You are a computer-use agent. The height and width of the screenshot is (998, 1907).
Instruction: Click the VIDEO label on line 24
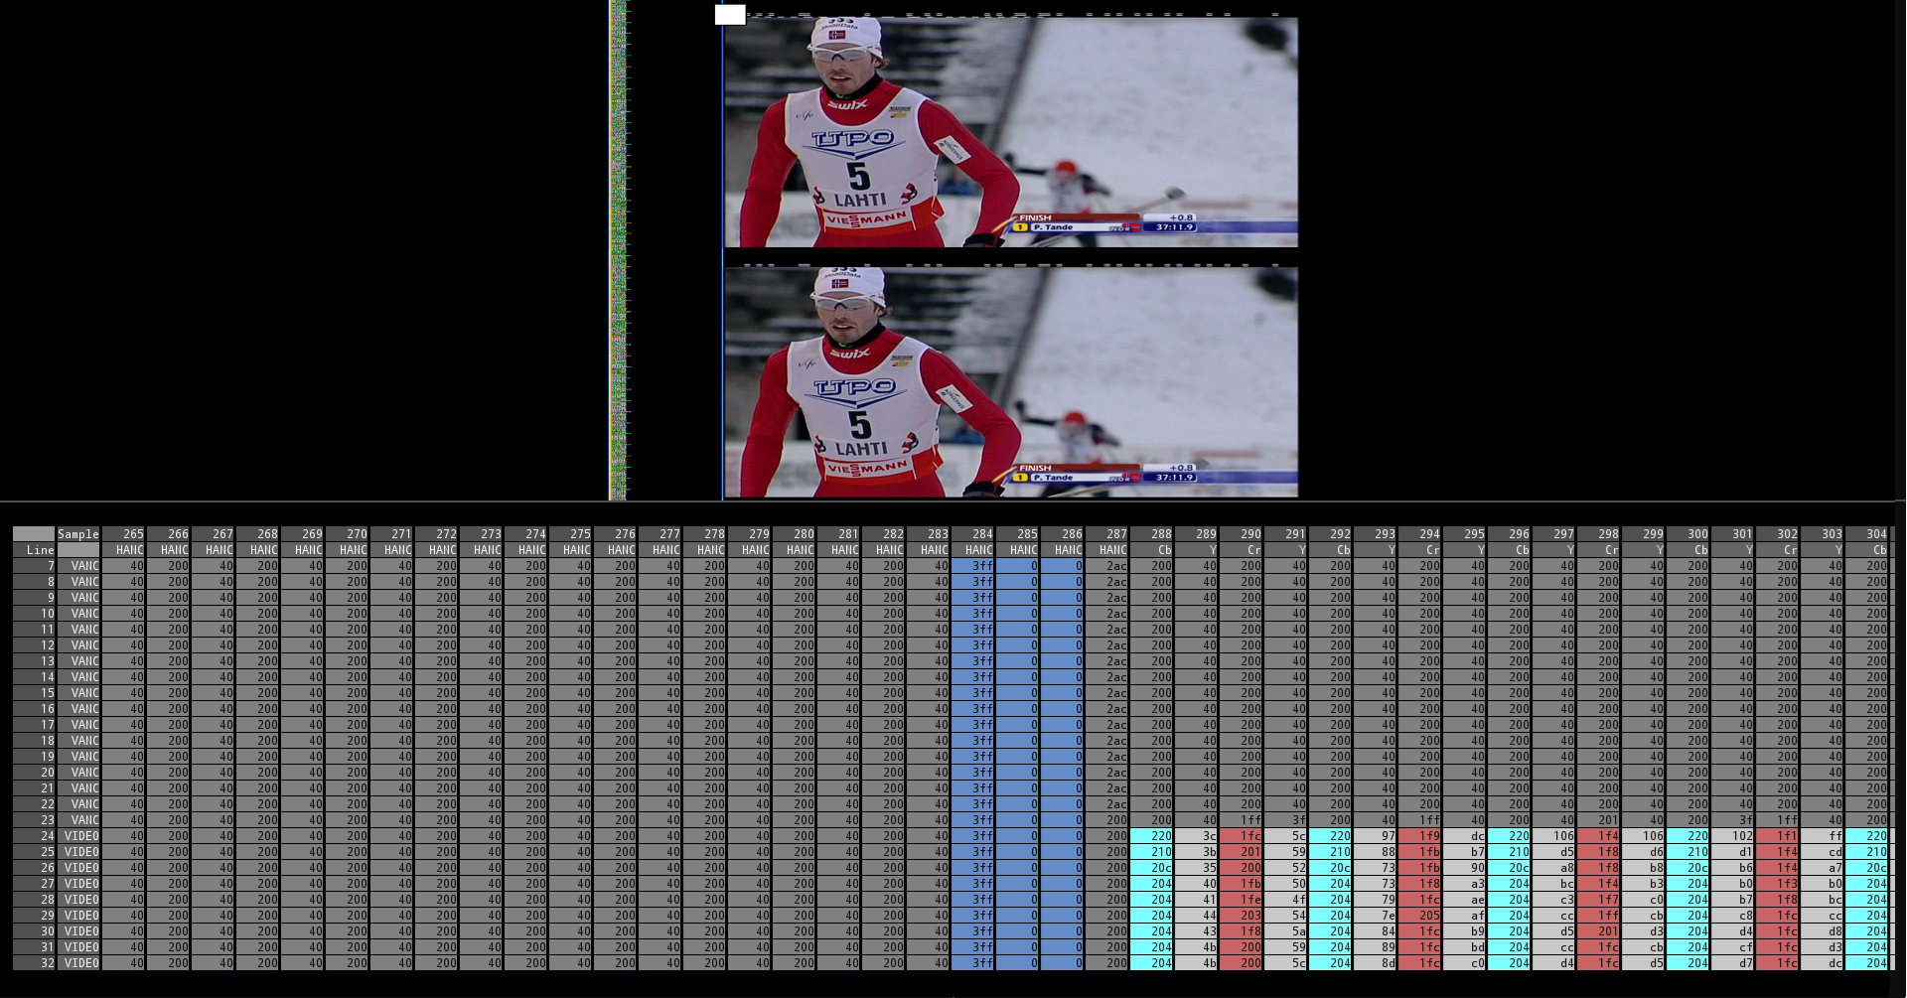click(80, 835)
